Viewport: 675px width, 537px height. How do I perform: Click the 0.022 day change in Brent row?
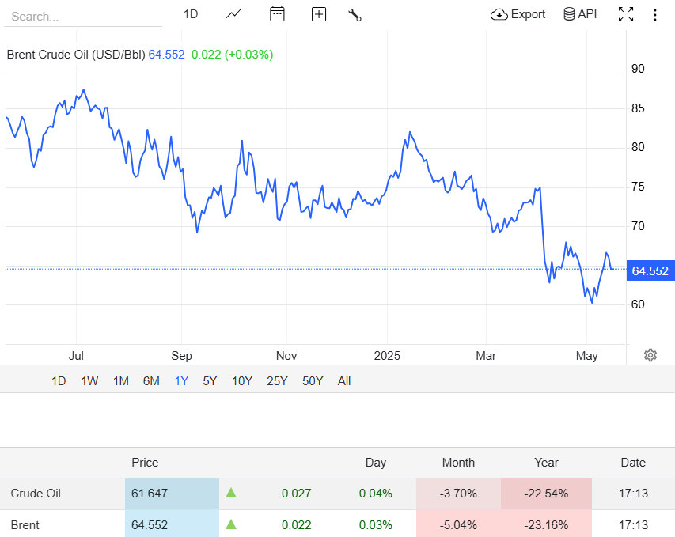click(x=296, y=525)
